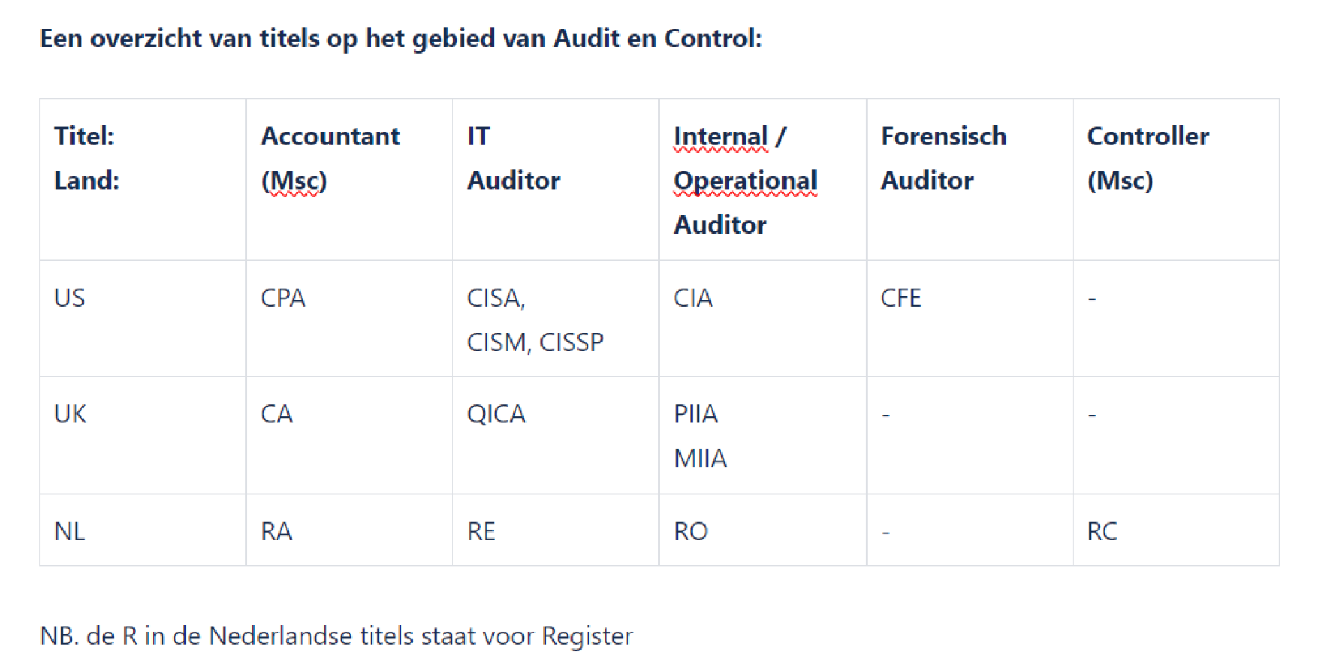Select the 'IT Auditor' header cell
The image size is (1339, 672).
tap(513, 158)
